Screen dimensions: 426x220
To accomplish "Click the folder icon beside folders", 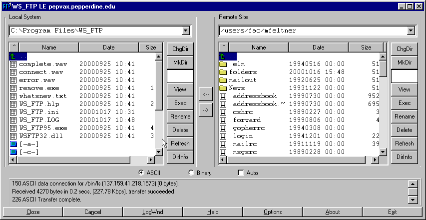I will (x=223, y=72).
